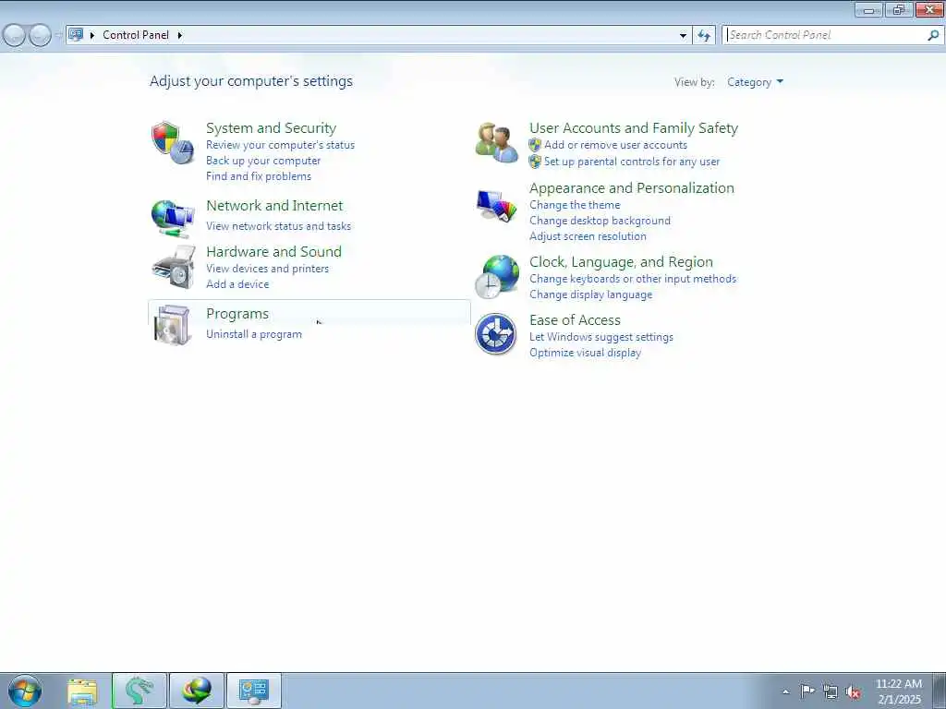Viewport: 946px width, 709px height.
Task: Click the muted volume tray icon
Action: click(853, 691)
